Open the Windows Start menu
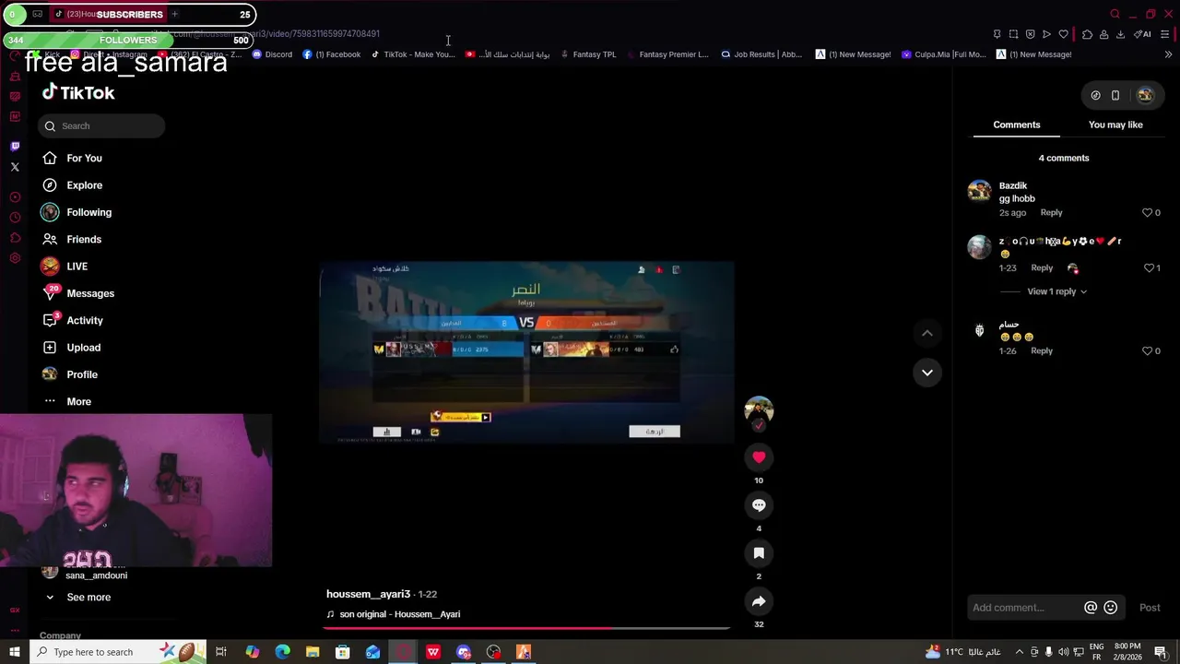The width and height of the screenshot is (1180, 664). pos(15,652)
